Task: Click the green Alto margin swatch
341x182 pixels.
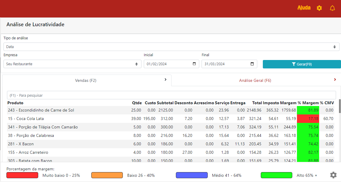Action: point(277,175)
